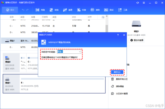The width and height of the screenshot is (165, 109).
Task: Click the 硬盘0 disk block in map
Action: [11, 63]
